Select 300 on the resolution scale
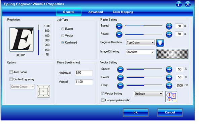The height and width of the screenshot is (127, 202). (47, 40)
